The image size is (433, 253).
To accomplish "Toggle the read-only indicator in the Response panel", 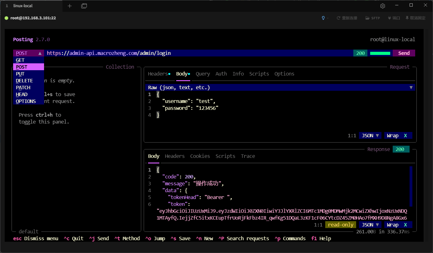I will pos(341,225).
